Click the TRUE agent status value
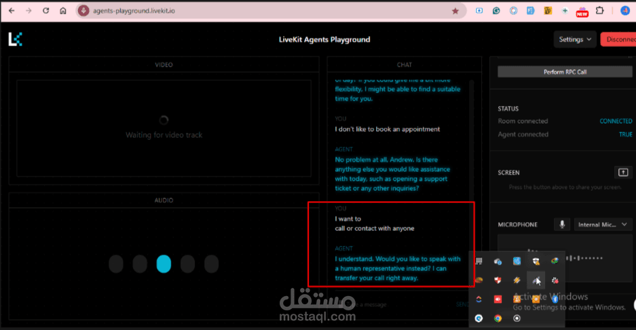636x330 pixels. 625,134
